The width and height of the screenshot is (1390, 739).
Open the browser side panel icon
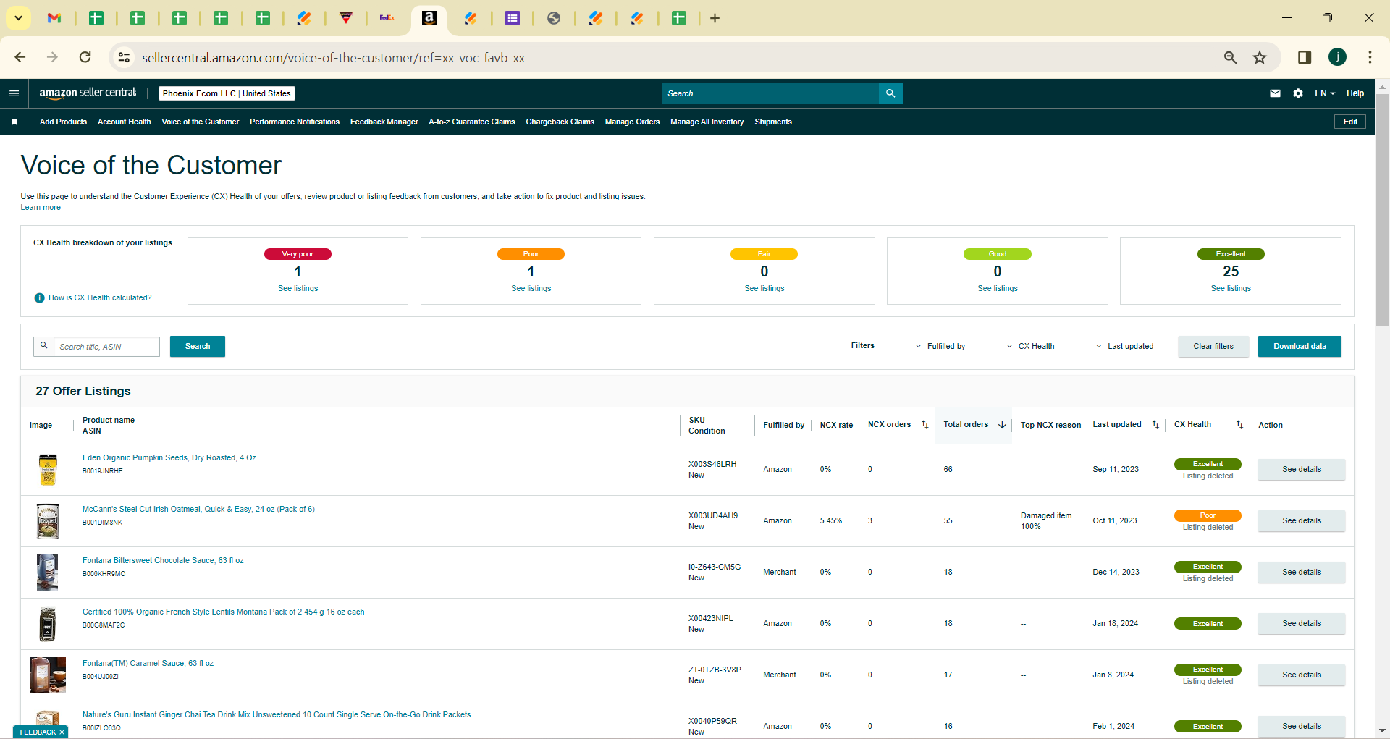(1305, 57)
